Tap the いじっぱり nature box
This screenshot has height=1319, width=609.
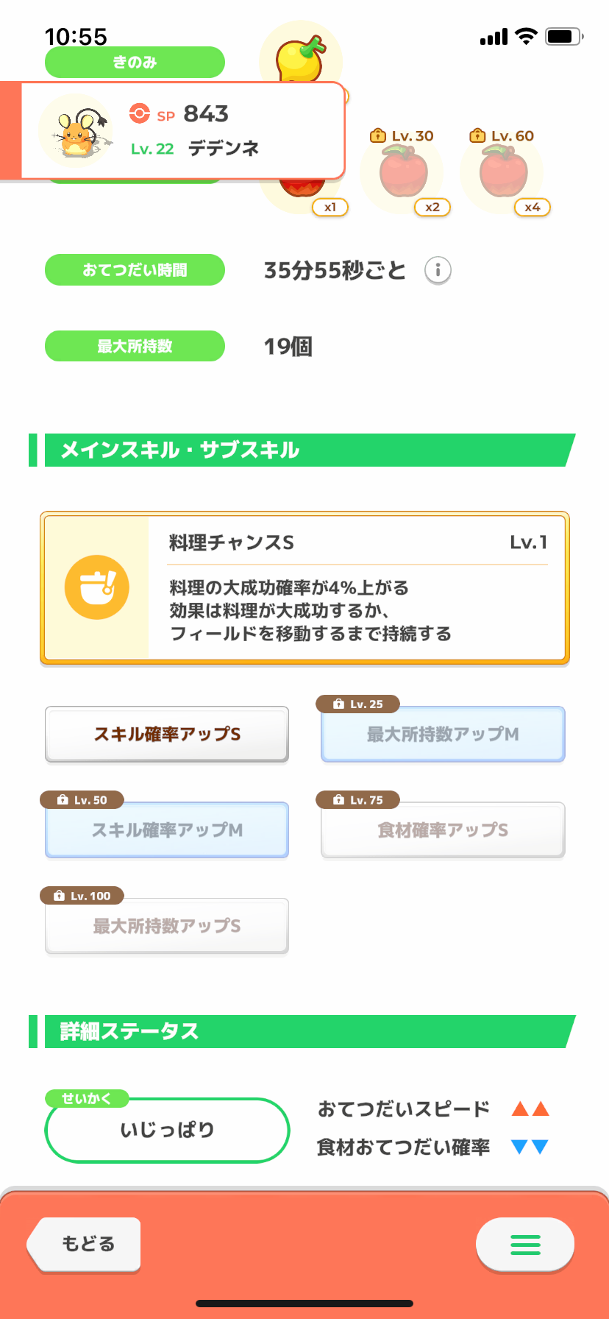coord(167,1130)
